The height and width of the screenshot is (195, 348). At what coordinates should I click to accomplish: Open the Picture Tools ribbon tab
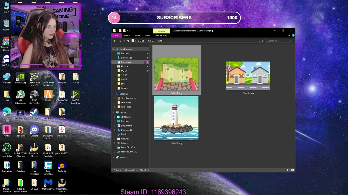click(161, 35)
